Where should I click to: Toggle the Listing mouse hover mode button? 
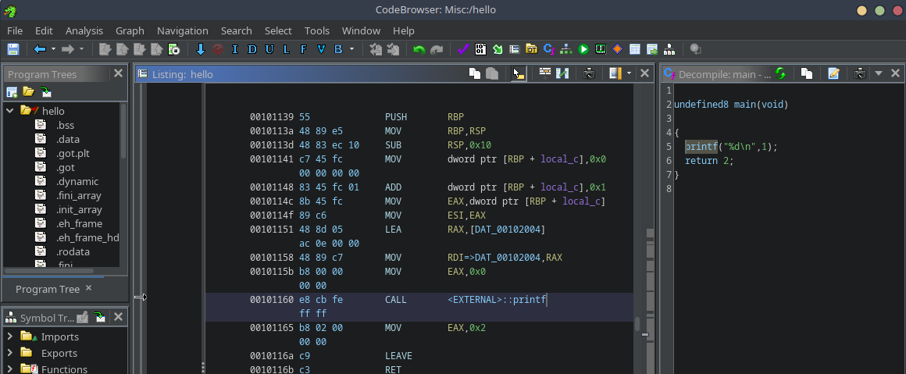(x=519, y=73)
